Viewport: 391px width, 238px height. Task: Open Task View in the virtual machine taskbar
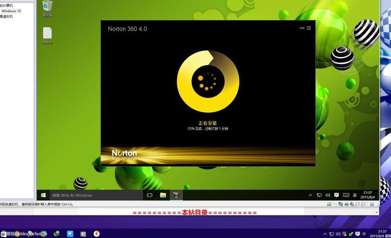click(x=150, y=195)
